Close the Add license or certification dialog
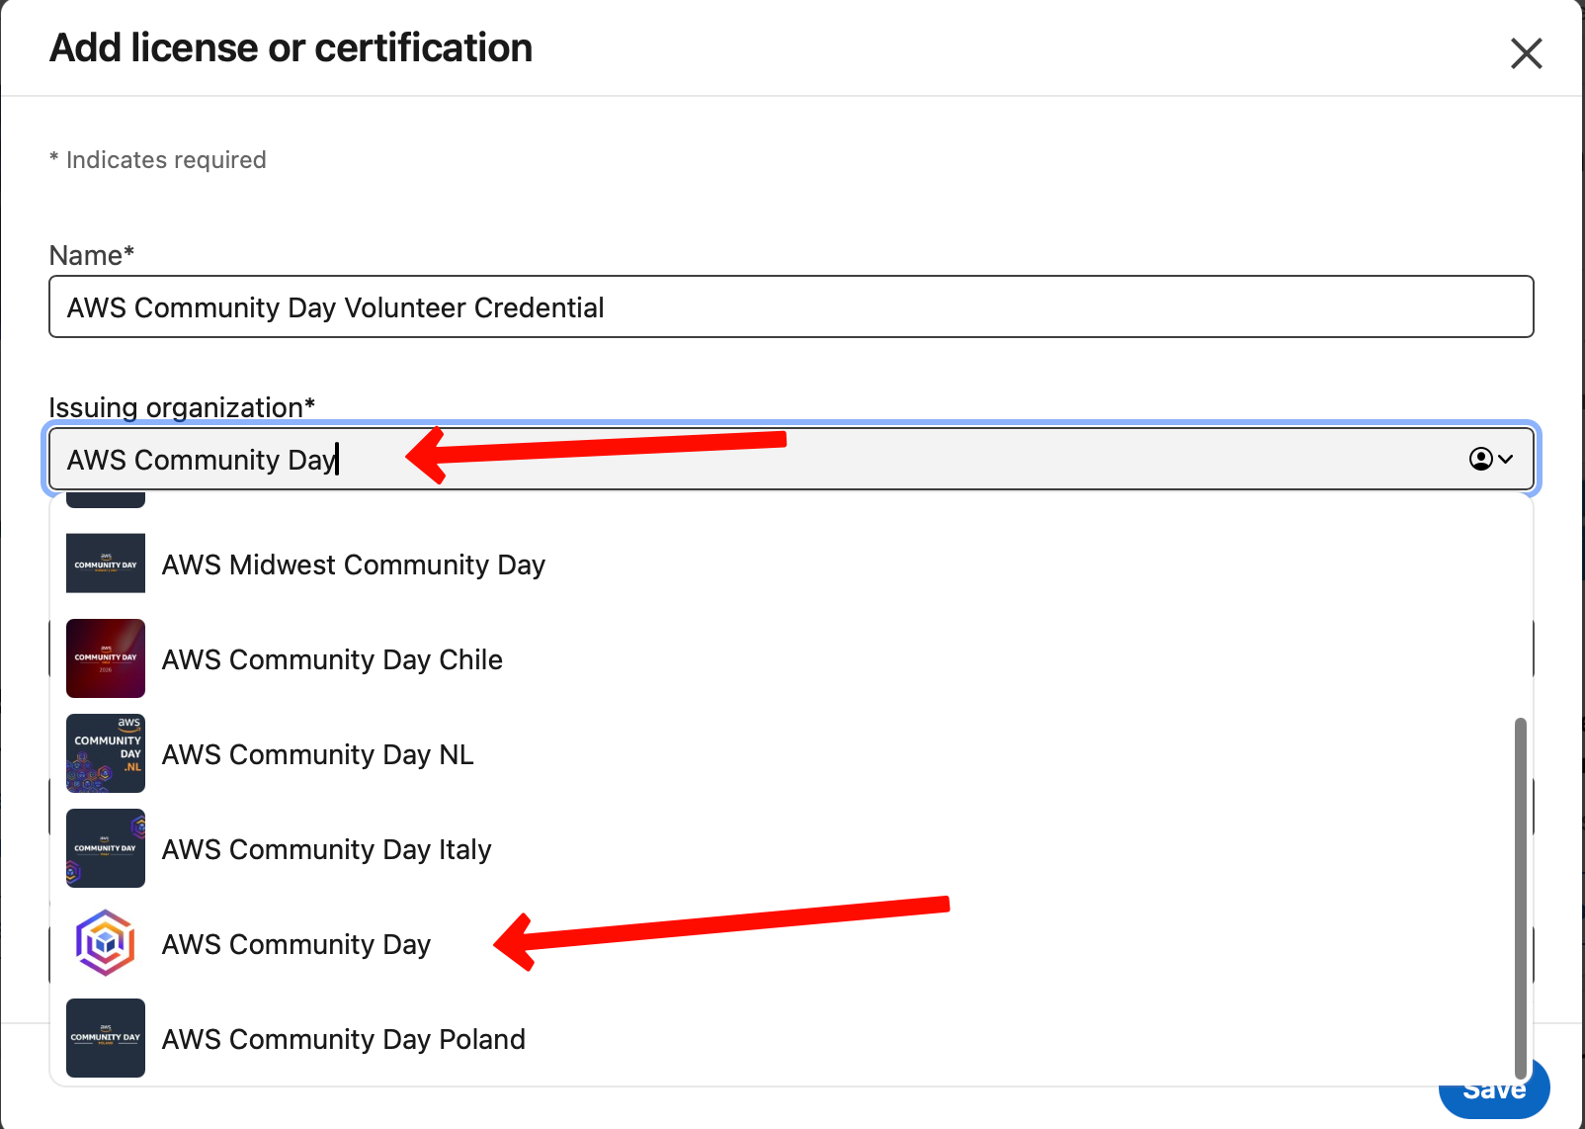Viewport: 1585px width, 1129px height. coord(1526,53)
